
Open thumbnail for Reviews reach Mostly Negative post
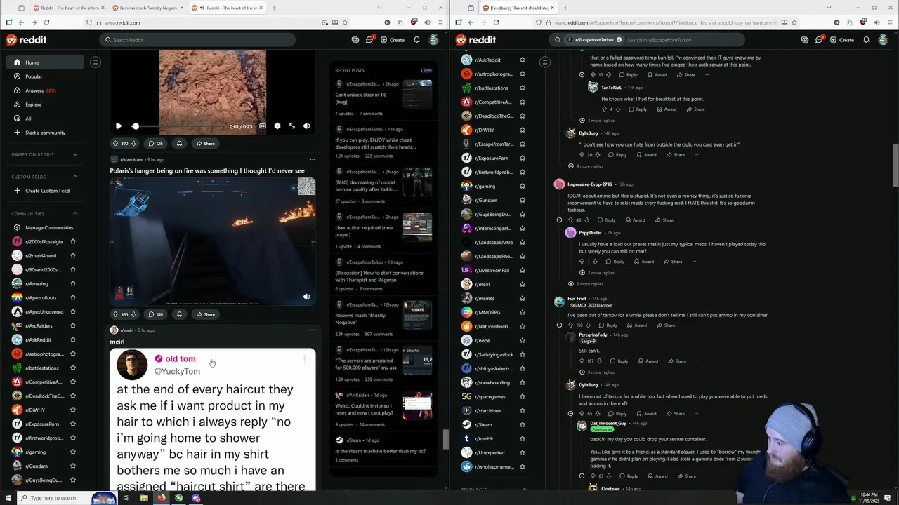(x=417, y=315)
